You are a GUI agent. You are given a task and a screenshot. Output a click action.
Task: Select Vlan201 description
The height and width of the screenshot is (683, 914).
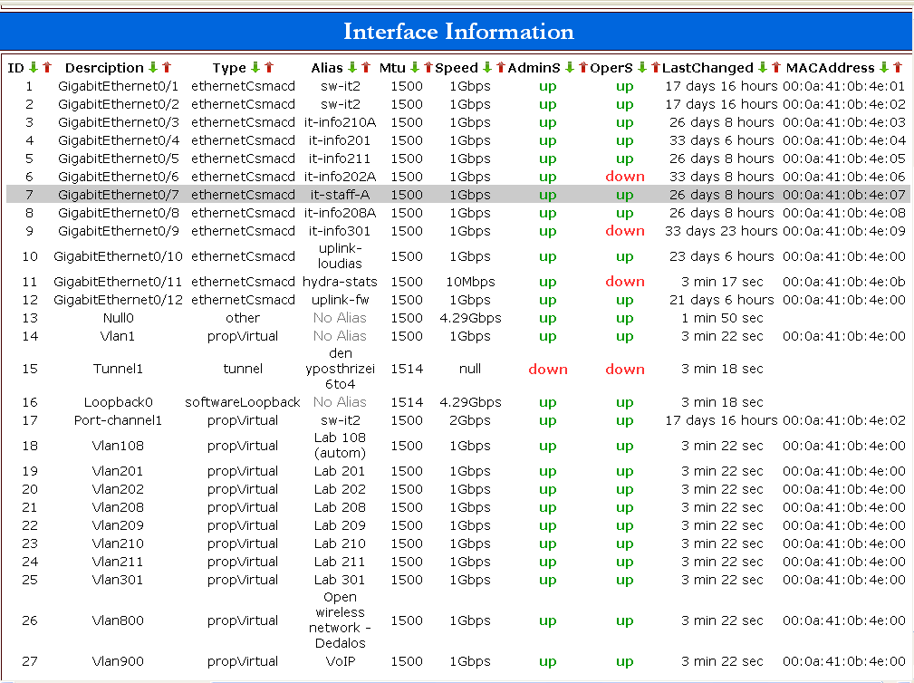pyautogui.click(x=118, y=471)
